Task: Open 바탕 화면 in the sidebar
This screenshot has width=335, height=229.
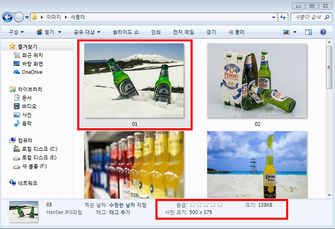Action: point(33,64)
